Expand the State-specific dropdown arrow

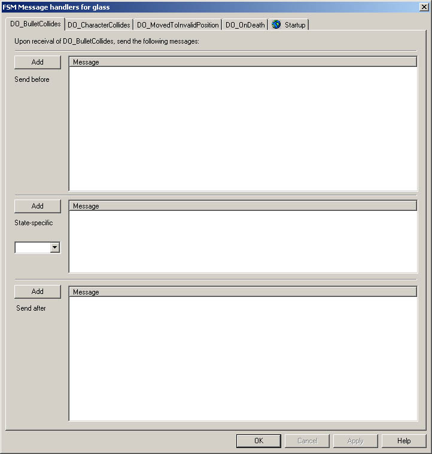pos(55,247)
